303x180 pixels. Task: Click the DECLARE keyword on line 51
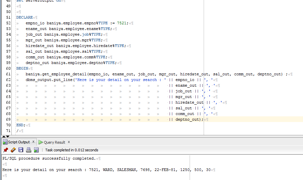coord(24,18)
